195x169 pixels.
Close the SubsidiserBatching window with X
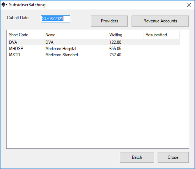(x=189, y=5)
